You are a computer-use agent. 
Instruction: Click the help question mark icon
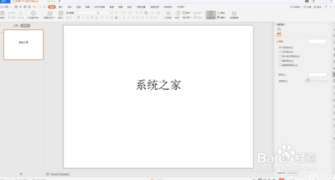click(326, 7)
